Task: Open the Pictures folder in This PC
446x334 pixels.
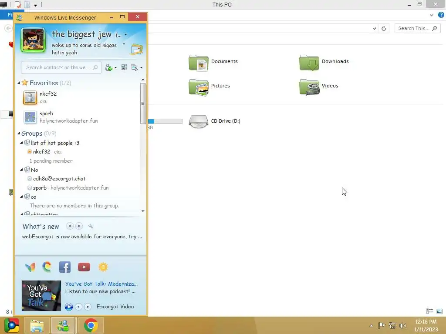Action: [x=209, y=87]
